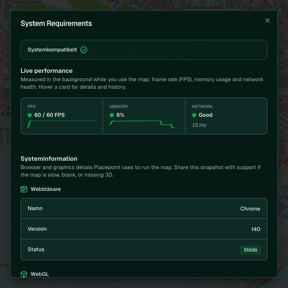
Task: Click the WebGL section heading
Action: [x=40, y=274]
